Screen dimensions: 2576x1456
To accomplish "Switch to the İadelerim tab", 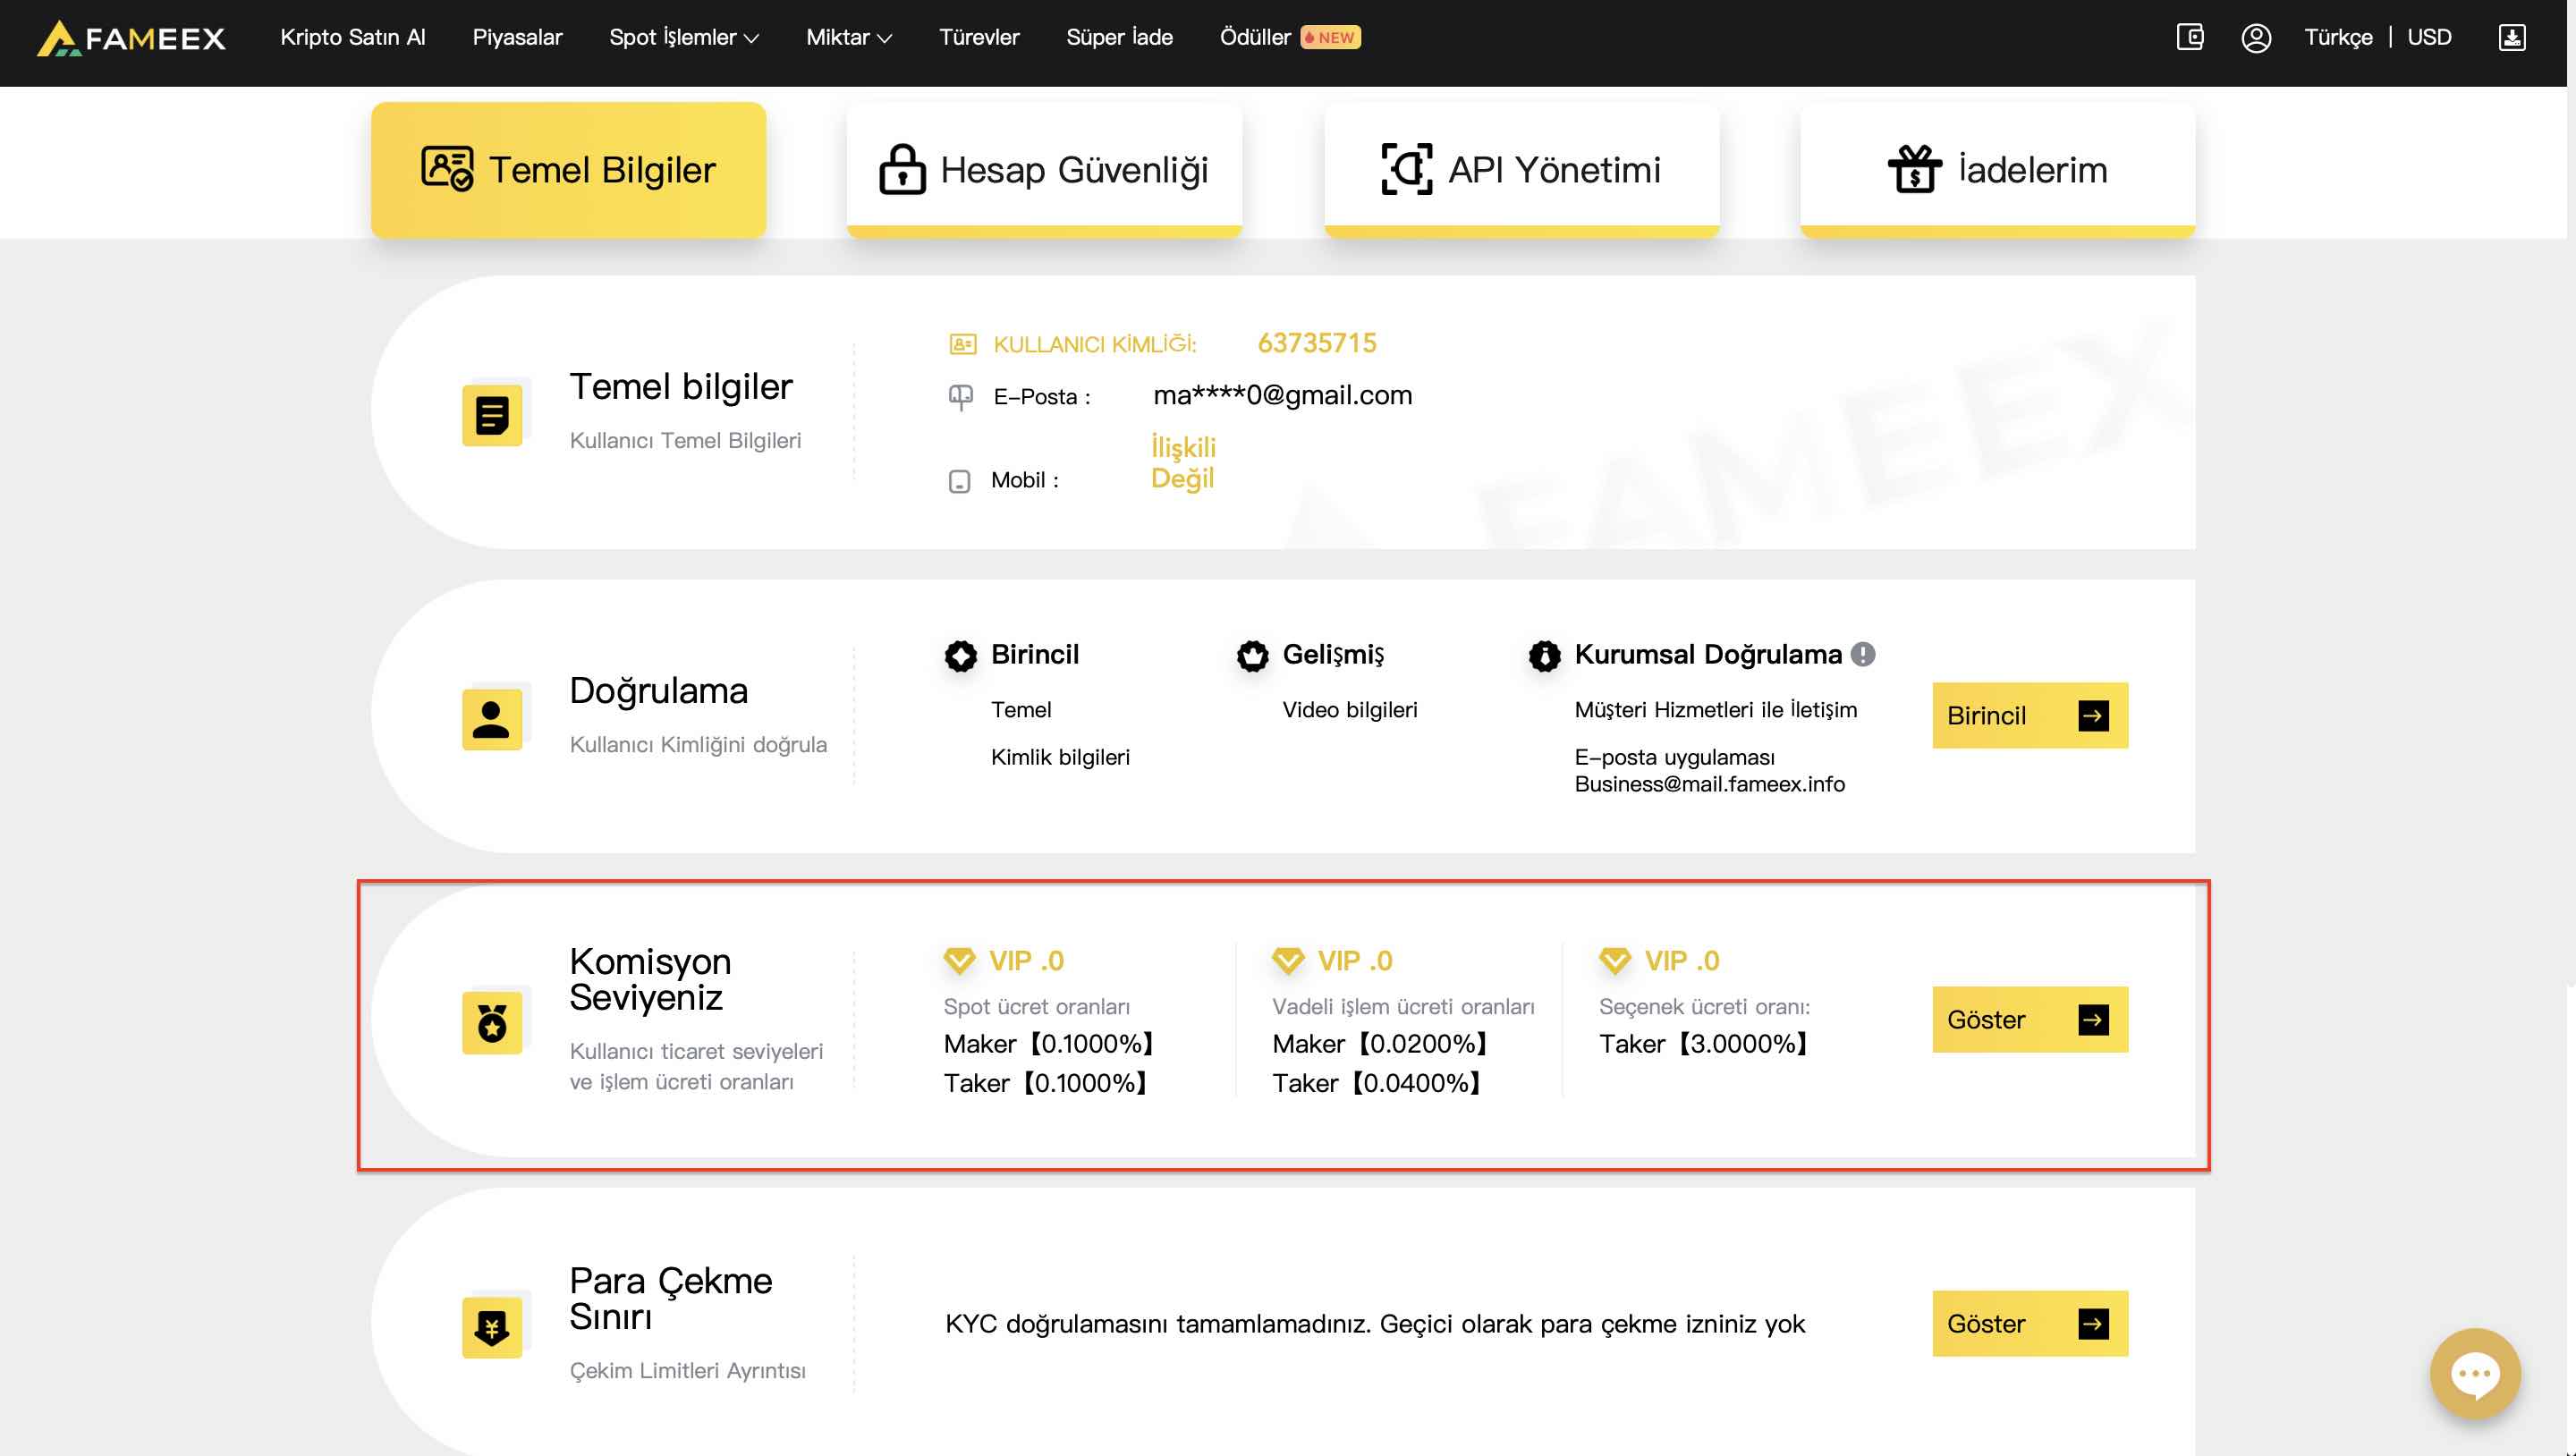I will (x=1997, y=169).
